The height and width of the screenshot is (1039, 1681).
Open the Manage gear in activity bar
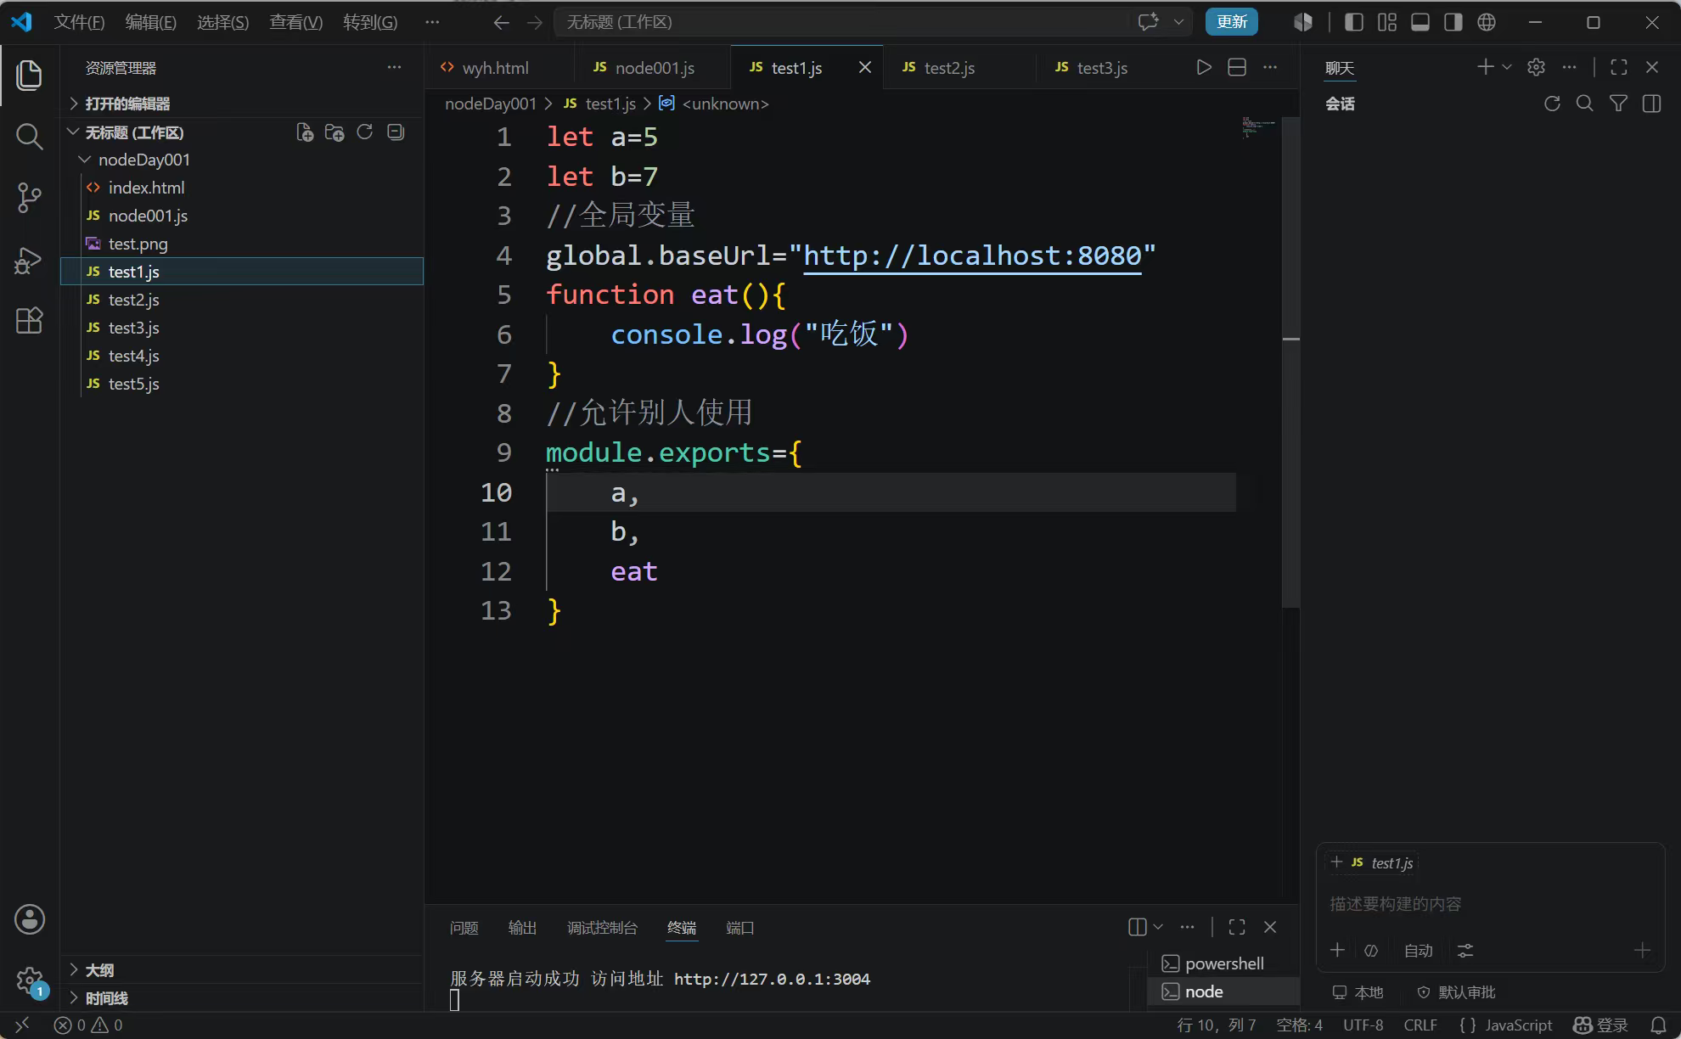click(x=29, y=981)
